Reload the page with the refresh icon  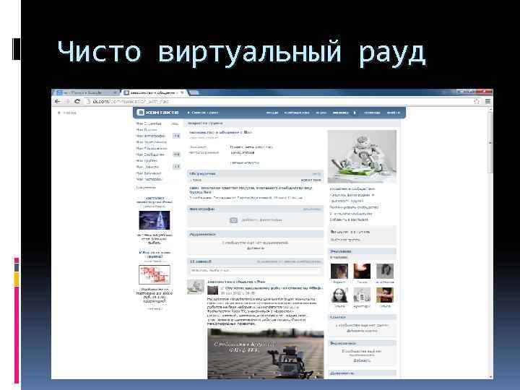(77, 102)
